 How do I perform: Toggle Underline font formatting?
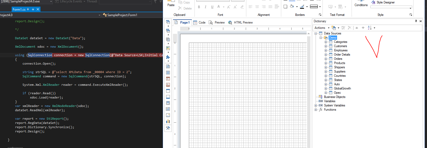pyautogui.click(x=212, y=7)
